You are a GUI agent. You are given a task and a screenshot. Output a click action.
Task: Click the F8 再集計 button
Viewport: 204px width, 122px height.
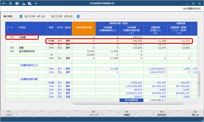click(127, 113)
